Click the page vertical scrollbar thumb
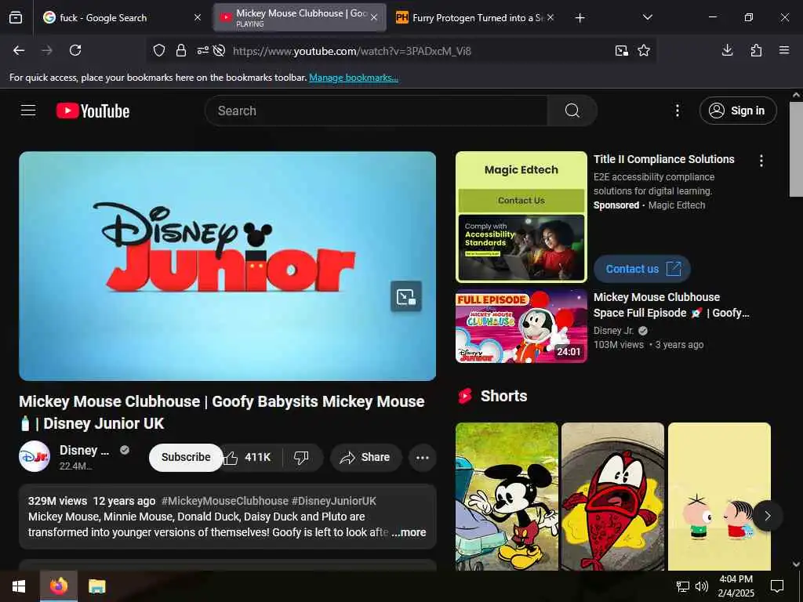Viewport: 803px width, 602px height. 796,149
